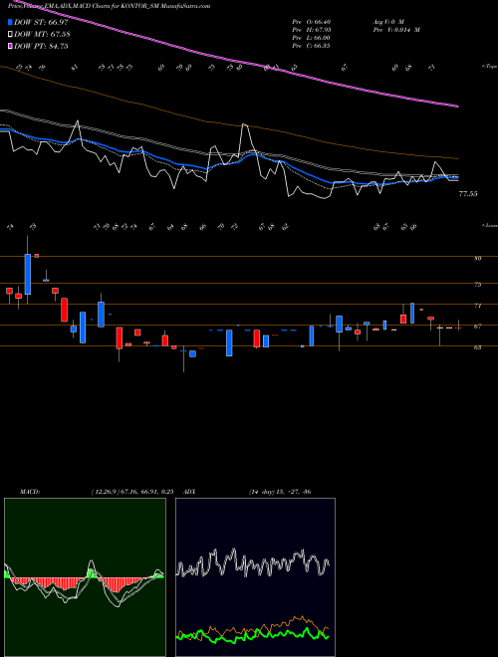Click the blue DOW ST legend swatch
Image resolution: width=498 pixels, height=657 pixels.
coord(10,22)
